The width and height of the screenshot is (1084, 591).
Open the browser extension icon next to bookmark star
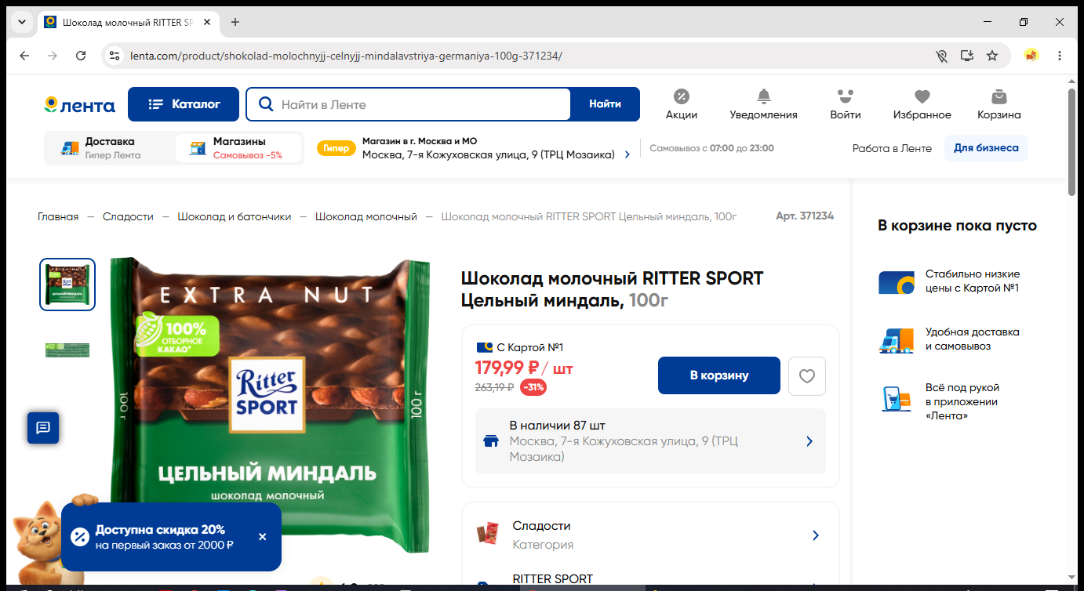coord(1031,56)
